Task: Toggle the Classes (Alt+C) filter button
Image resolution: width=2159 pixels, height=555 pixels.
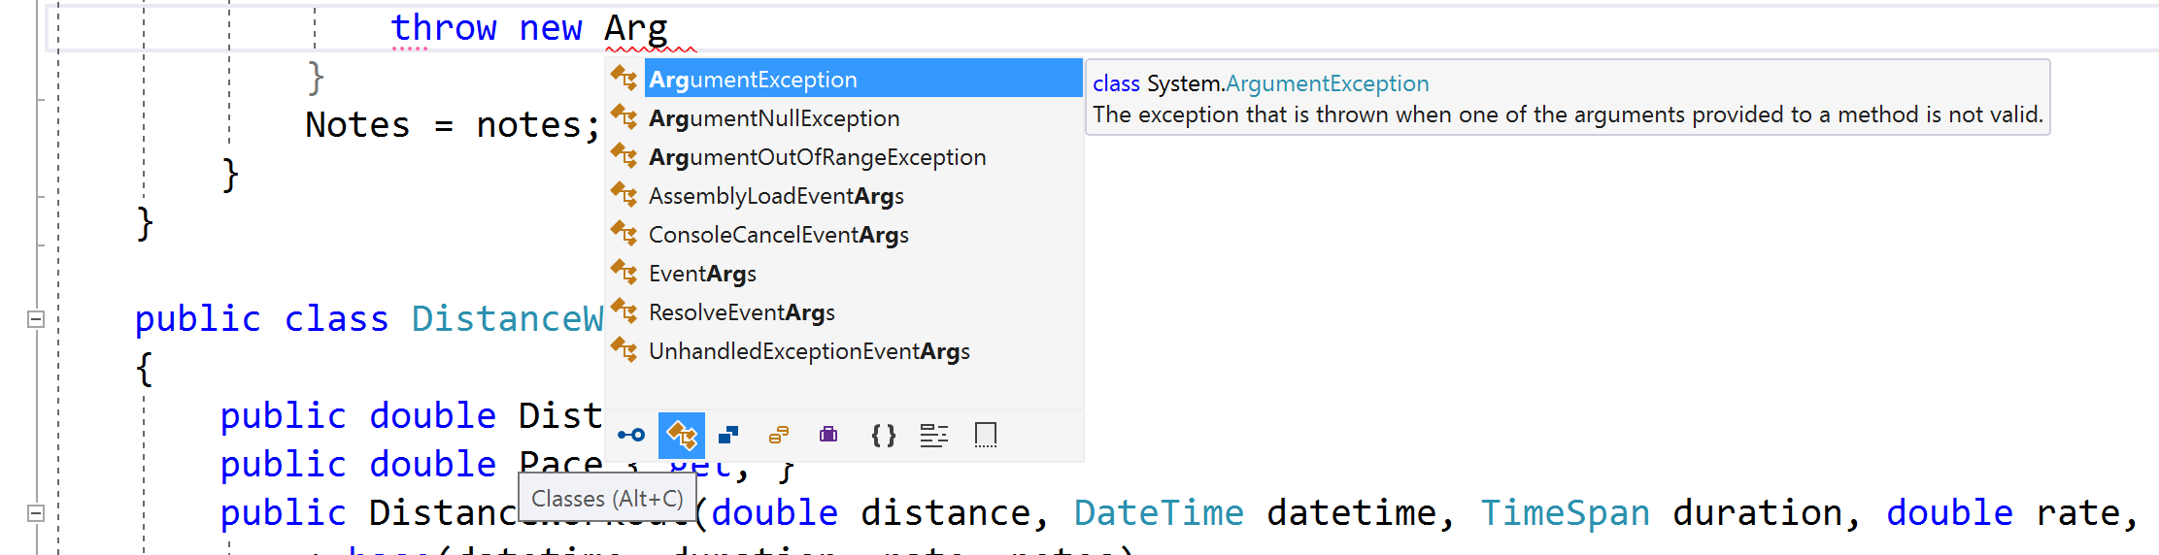Action: pos(682,436)
